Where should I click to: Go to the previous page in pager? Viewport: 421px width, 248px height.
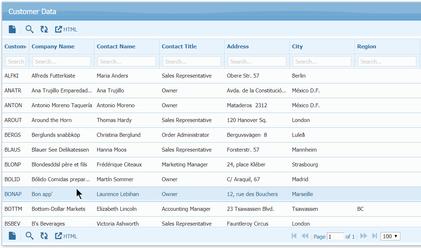click(x=305, y=236)
